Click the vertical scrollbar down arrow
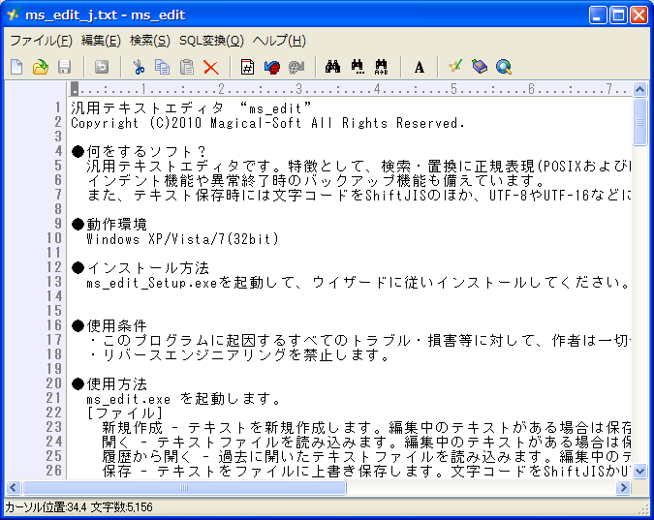The image size is (654, 520). click(639, 472)
